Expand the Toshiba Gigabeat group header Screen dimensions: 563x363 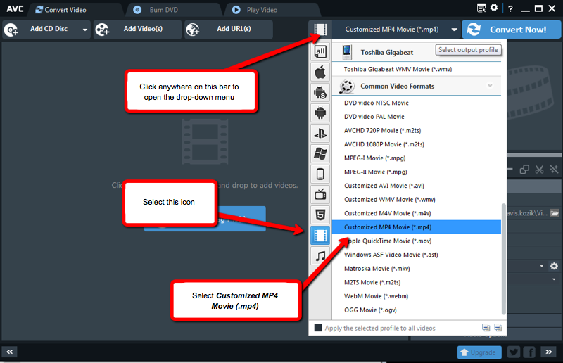click(417, 53)
